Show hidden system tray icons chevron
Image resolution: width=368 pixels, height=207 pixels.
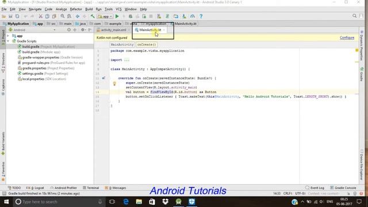(x=302, y=202)
